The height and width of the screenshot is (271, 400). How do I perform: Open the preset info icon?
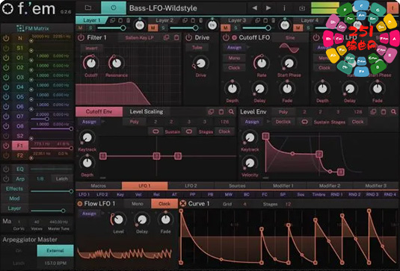pyautogui.click(x=284, y=8)
